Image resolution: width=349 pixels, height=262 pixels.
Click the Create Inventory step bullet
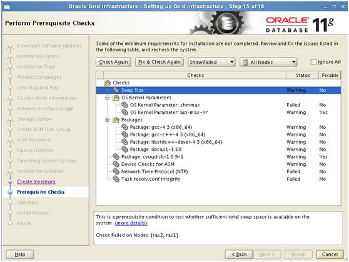click(10, 181)
